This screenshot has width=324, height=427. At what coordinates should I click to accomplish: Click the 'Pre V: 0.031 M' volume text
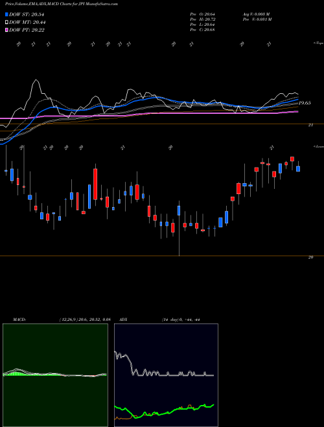(x=257, y=19)
